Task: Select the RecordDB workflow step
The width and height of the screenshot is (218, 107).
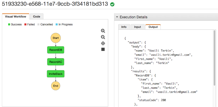Action: [x=56, y=50]
